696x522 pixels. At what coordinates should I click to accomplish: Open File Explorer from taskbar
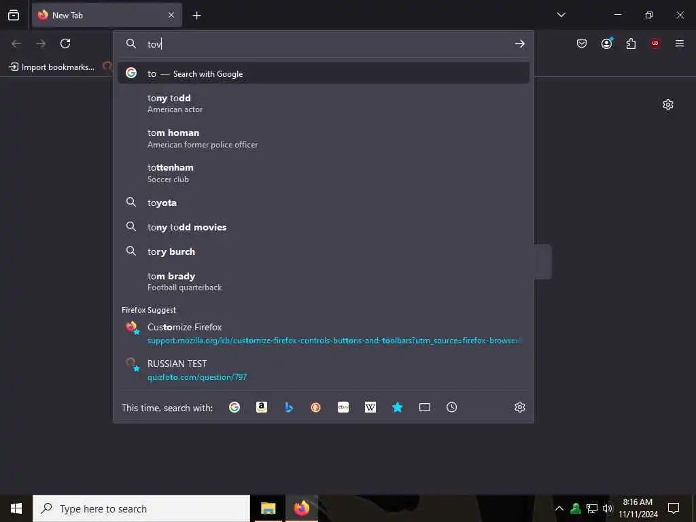(x=268, y=508)
